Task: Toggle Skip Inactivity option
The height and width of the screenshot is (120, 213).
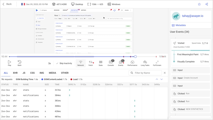Action: coord(64,63)
